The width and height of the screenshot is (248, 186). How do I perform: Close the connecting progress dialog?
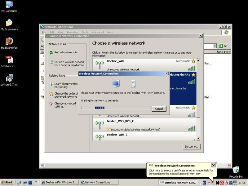click(167, 73)
